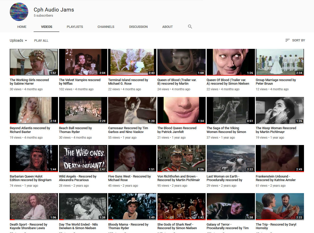Open the Galaxy of Terror thumbnail
The height and width of the screenshot is (233, 314).
pyautogui.click(x=231, y=207)
